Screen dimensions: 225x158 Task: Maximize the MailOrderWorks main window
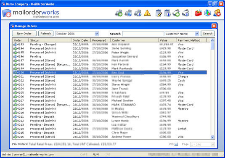[x=215, y=4]
